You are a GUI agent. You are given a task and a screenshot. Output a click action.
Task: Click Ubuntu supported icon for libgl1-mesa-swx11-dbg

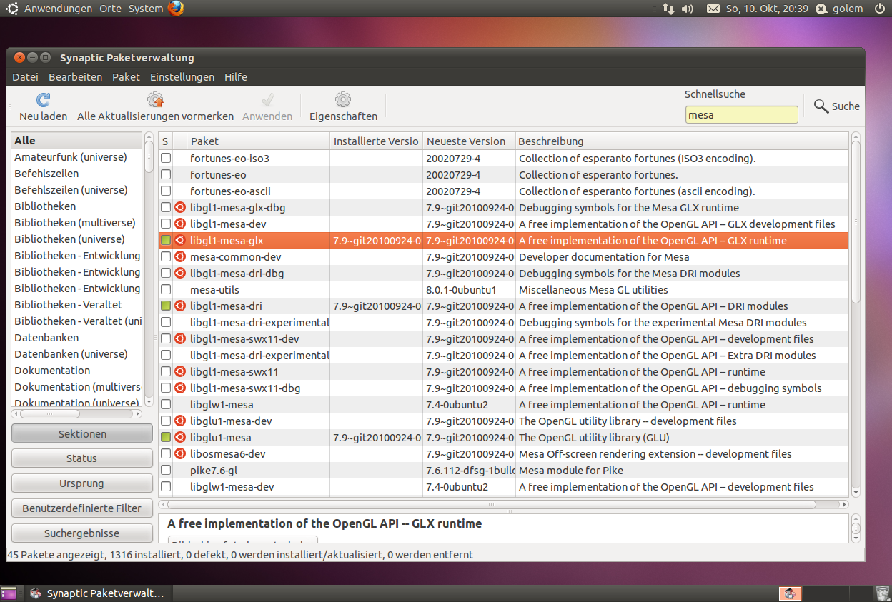[180, 388]
